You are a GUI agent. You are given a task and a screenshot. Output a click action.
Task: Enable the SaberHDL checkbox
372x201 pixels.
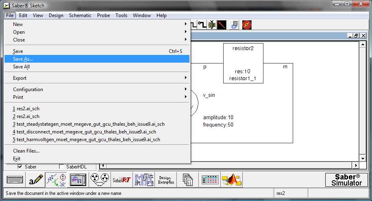click(x=61, y=166)
